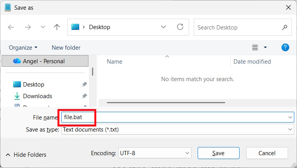Click the search magnifier icon

(x=285, y=28)
